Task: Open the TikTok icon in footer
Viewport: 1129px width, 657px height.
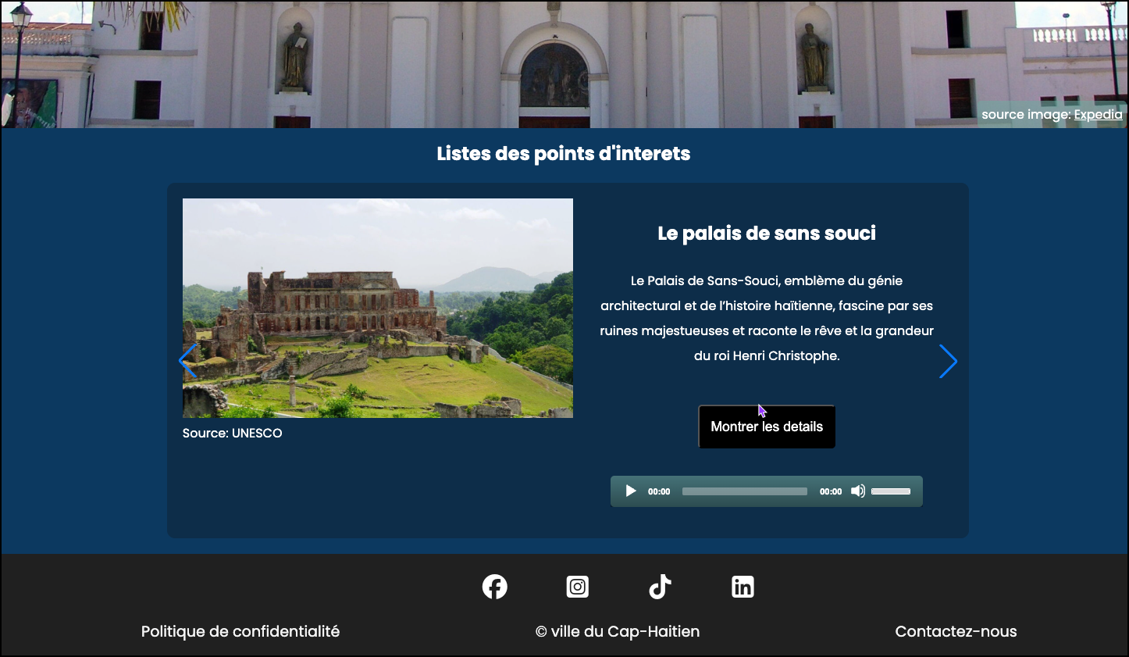Action: pos(660,587)
